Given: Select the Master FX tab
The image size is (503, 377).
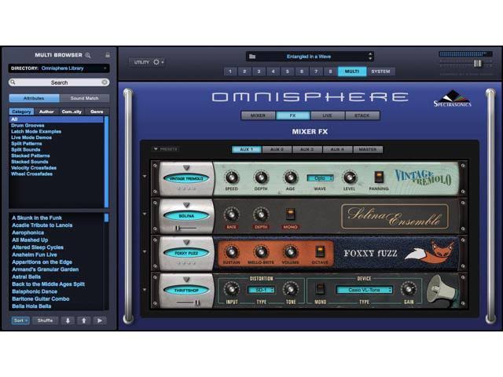Looking at the screenshot, I should click(368, 149).
